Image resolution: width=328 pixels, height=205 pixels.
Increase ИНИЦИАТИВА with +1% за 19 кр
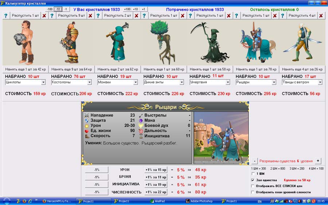(156, 185)
